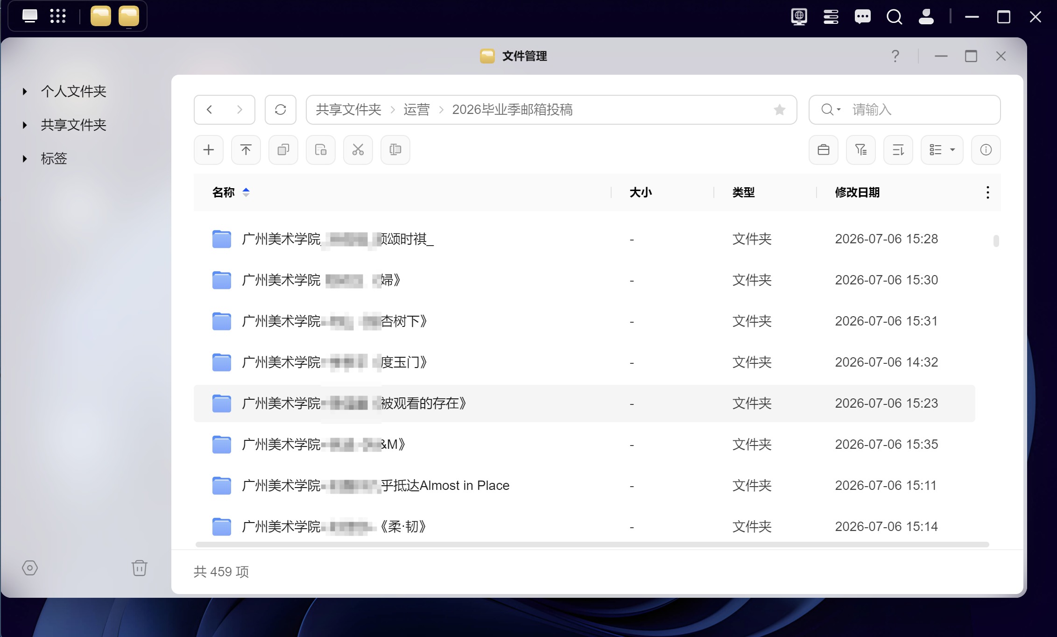1057x637 pixels.
Task: Click the help question mark icon
Action: click(895, 56)
